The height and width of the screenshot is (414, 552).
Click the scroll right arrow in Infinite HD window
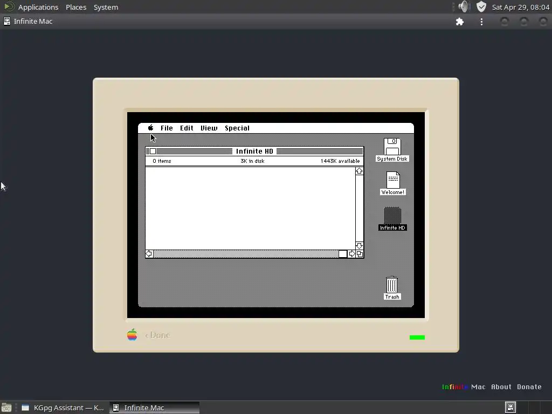pyautogui.click(x=351, y=254)
